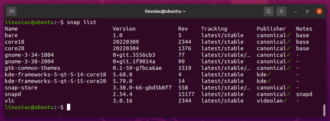Click the cursor at the command prompt
Viewport: 330px width, 121px height.
point(68,107)
